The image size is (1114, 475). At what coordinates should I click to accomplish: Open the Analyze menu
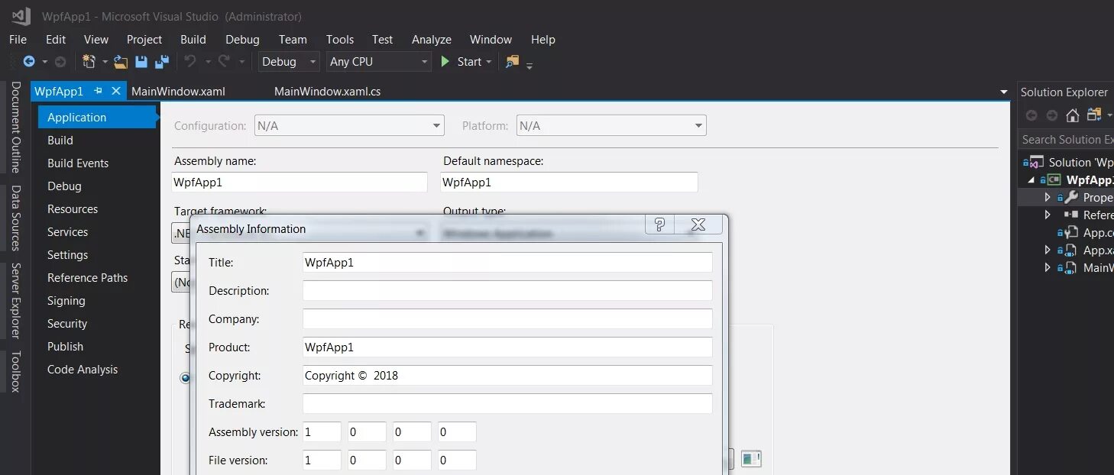click(x=432, y=39)
